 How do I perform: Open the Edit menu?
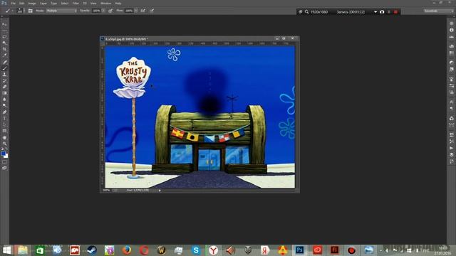point(22,3)
